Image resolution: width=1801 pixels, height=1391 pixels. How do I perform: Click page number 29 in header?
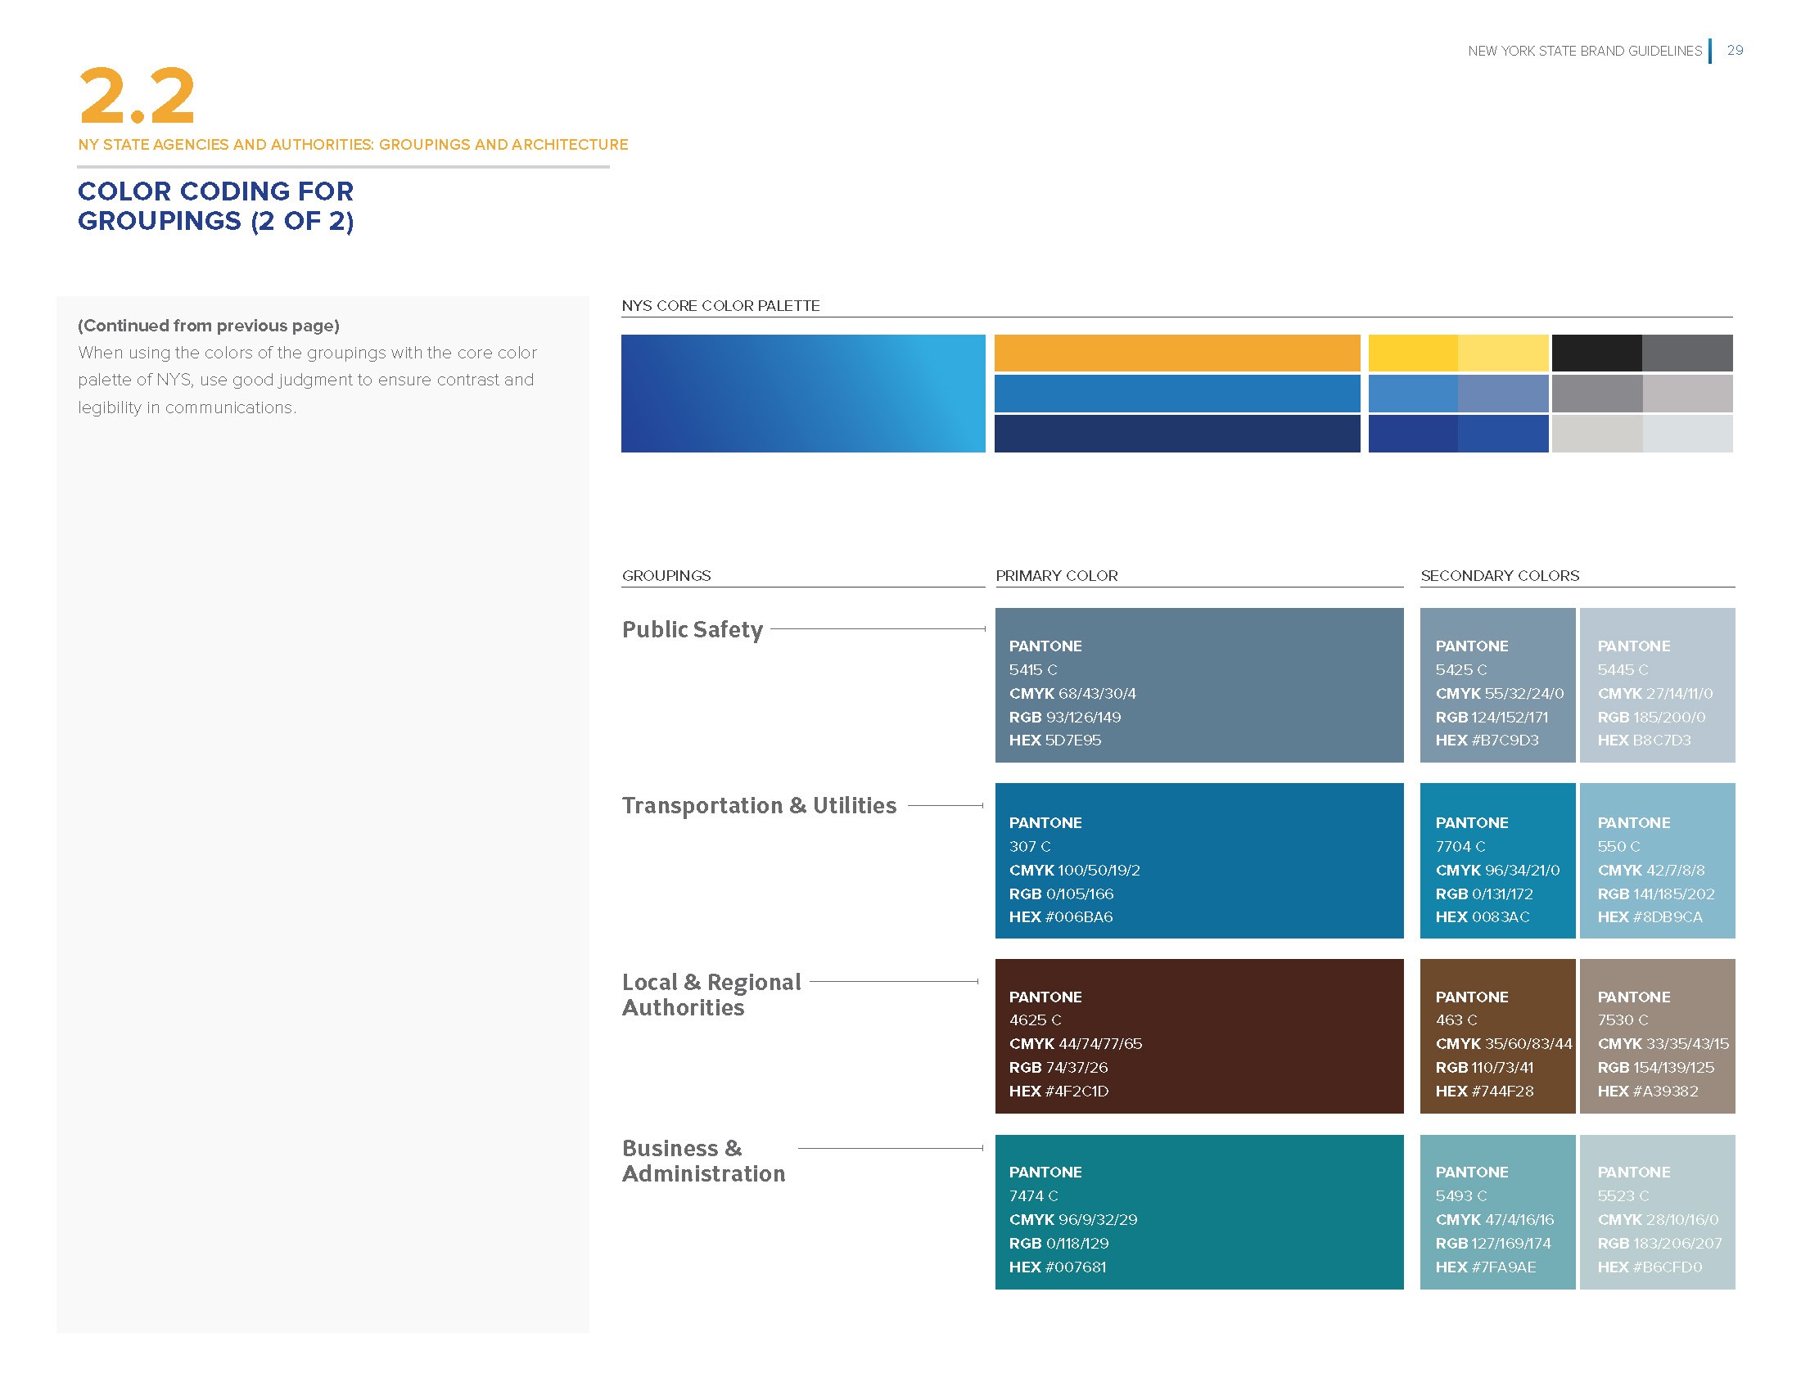[1734, 50]
